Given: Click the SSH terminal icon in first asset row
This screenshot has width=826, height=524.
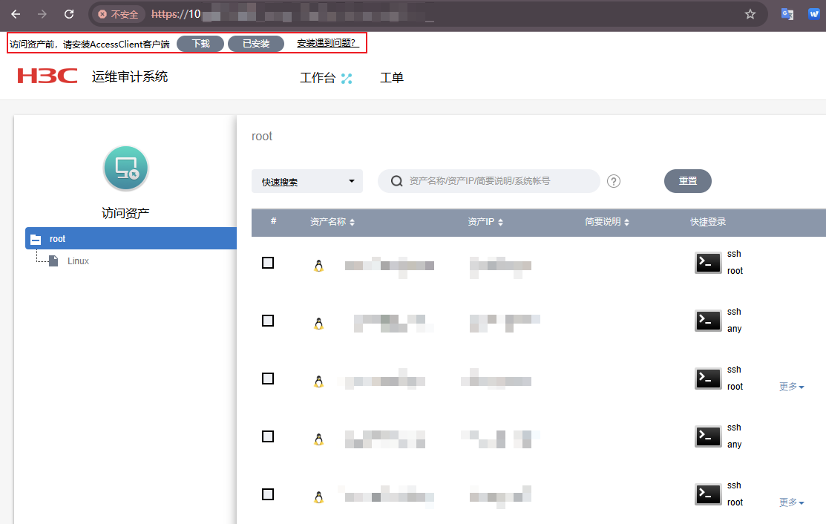Looking at the screenshot, I should (708, 263).
